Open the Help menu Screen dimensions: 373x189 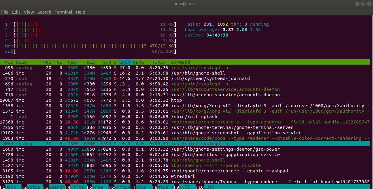click(80, 12)
